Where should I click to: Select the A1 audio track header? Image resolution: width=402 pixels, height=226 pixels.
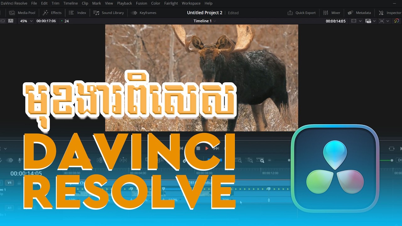click(9, 208)
